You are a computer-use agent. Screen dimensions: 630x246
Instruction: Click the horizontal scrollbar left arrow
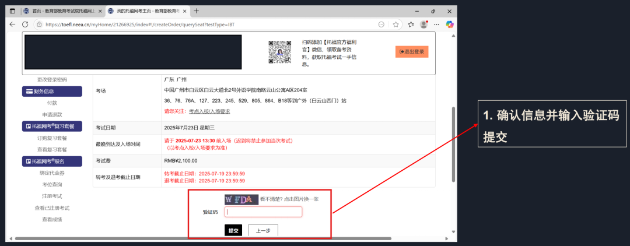click(12, 239)
